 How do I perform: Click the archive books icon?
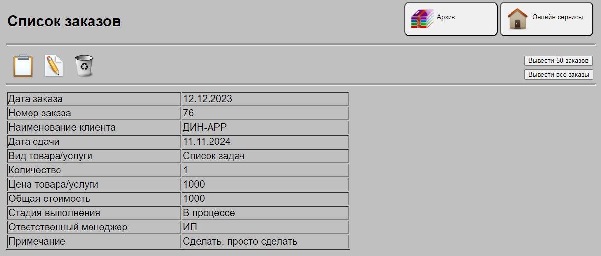[x=422, y=19]
